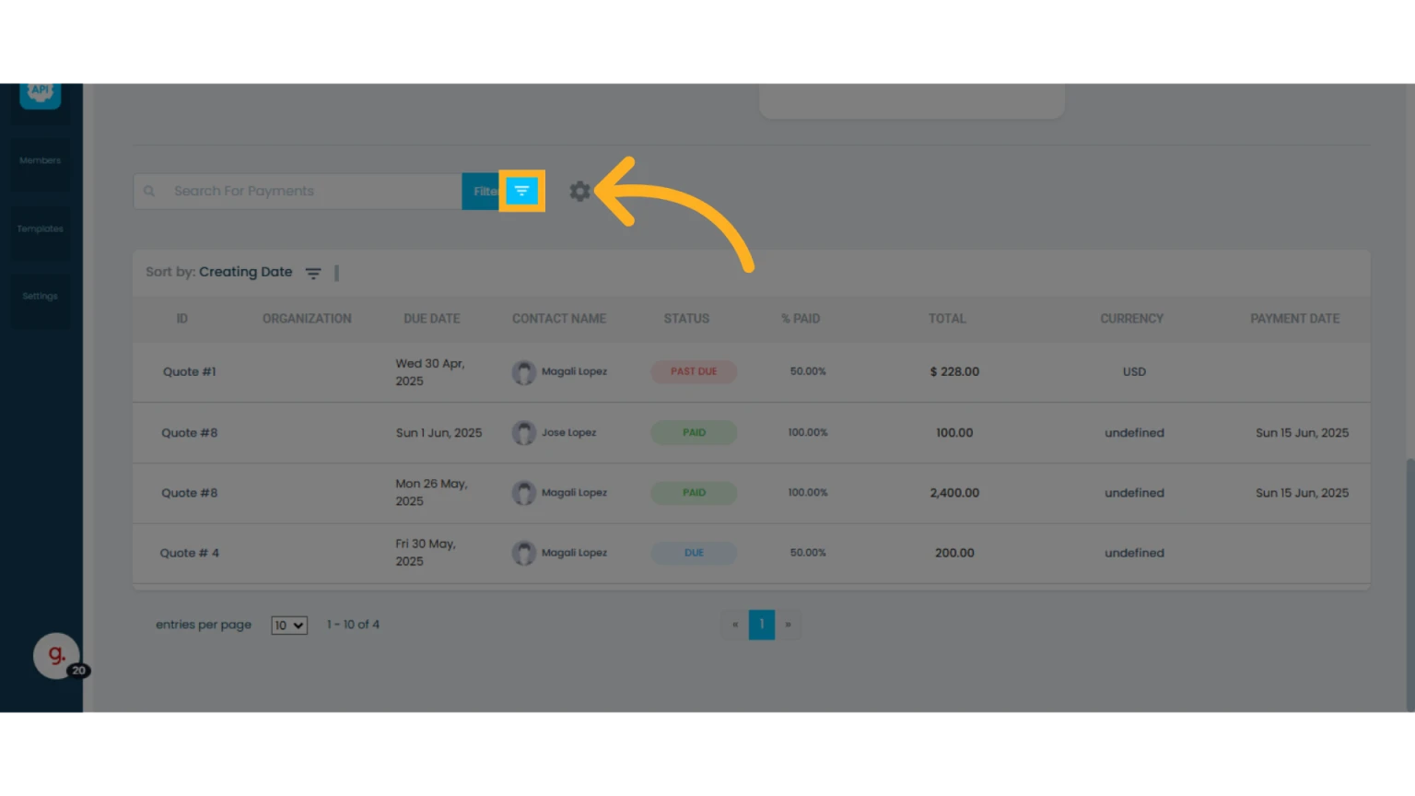Screen dimensions: 1415x796
Task: Click the 200.00 total value
Action: (954, 553)
